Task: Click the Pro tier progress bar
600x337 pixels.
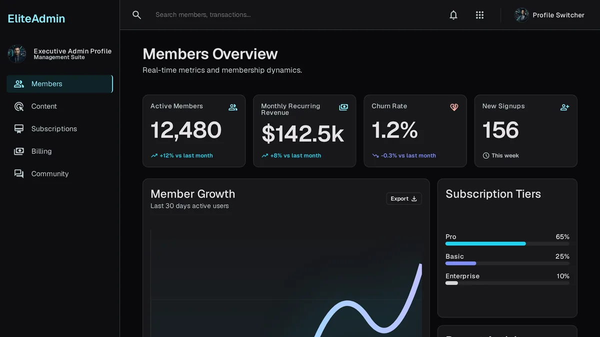Action: pyautogui.click(x=507, y=244)
